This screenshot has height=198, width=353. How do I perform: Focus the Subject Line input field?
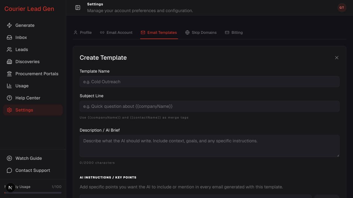click(x=209, y=106)
